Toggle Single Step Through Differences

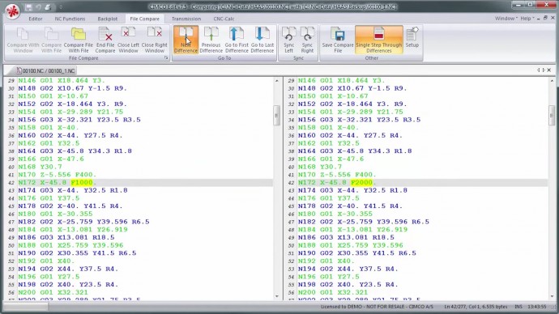coord(378,40)
